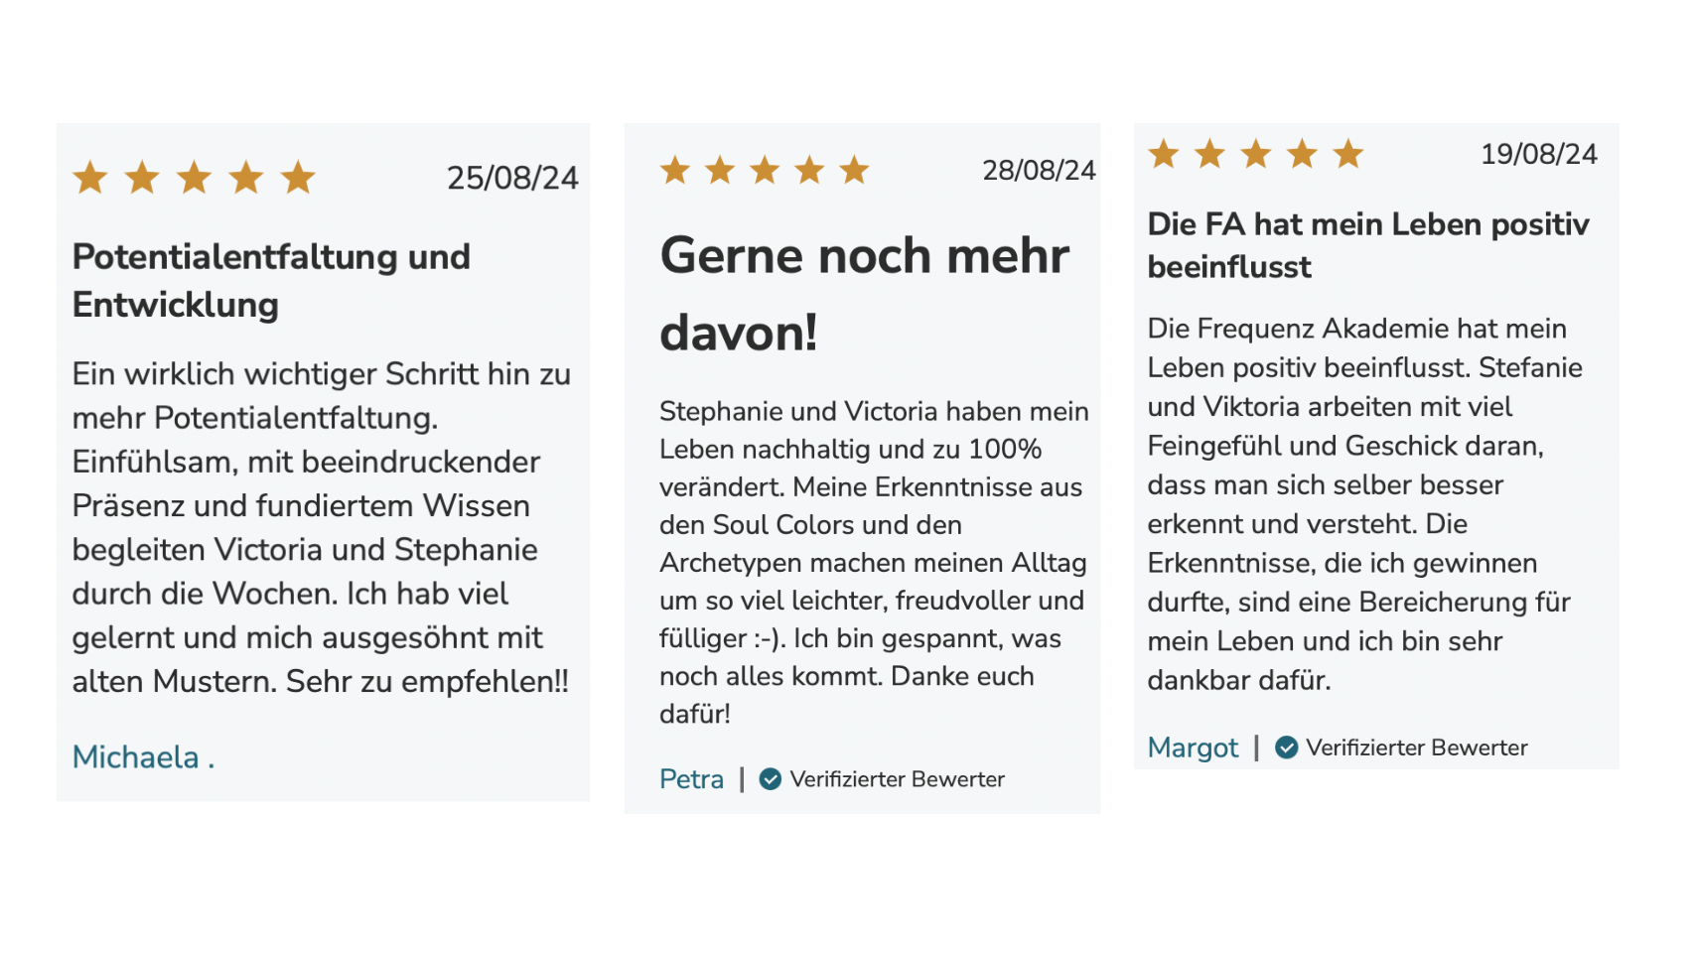Viewport: 1696px width, 953px height.
Task: Click the fifth star in Margot's review
Action: [x=1348, y=154]
